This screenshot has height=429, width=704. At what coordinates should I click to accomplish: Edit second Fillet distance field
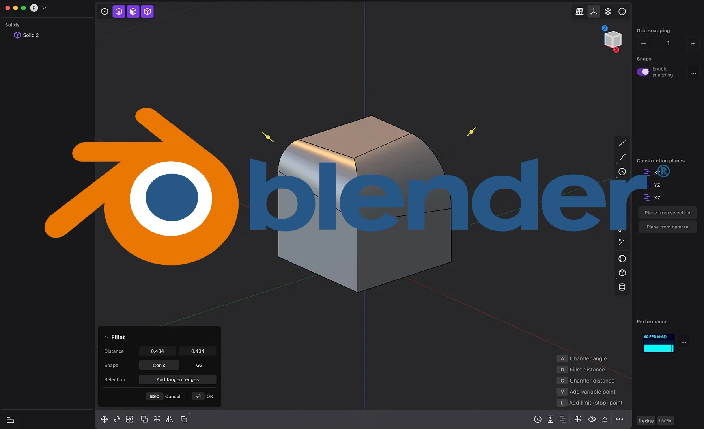(x=198, y=351)
